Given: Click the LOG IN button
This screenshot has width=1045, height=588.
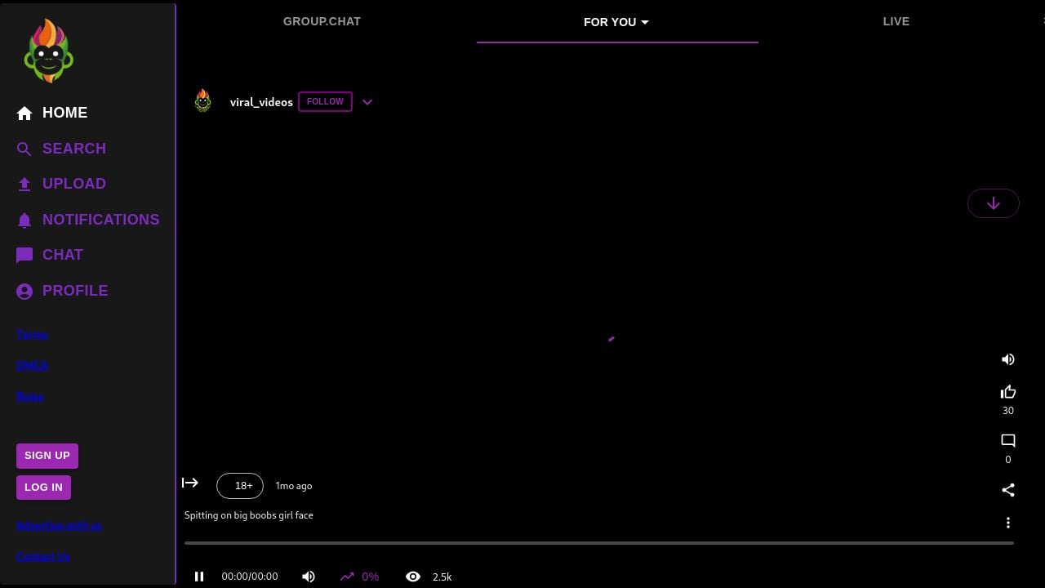Looking at the screenshot, I should pos(43,488).
